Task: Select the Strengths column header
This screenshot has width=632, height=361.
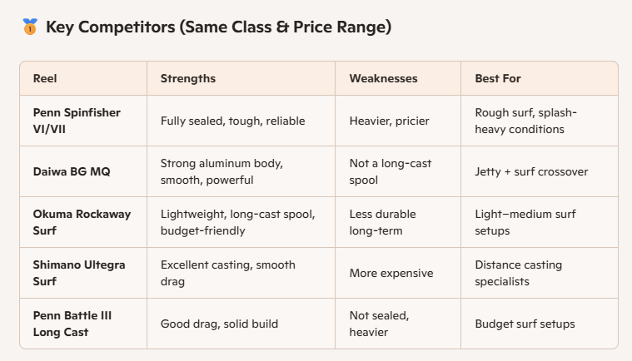Action: [188, 78]
